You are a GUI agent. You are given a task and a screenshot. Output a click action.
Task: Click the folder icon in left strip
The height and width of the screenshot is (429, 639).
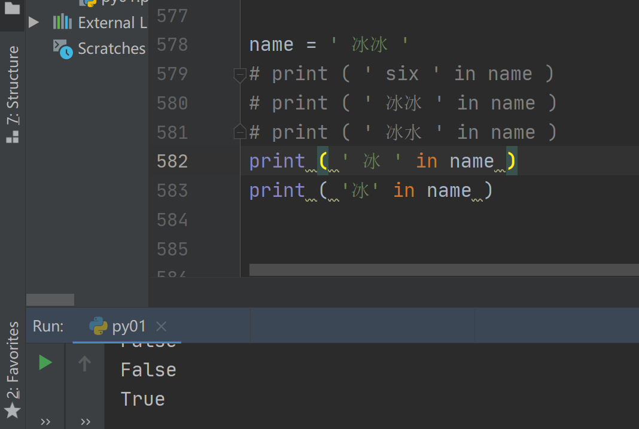click(x=12, y=8)
